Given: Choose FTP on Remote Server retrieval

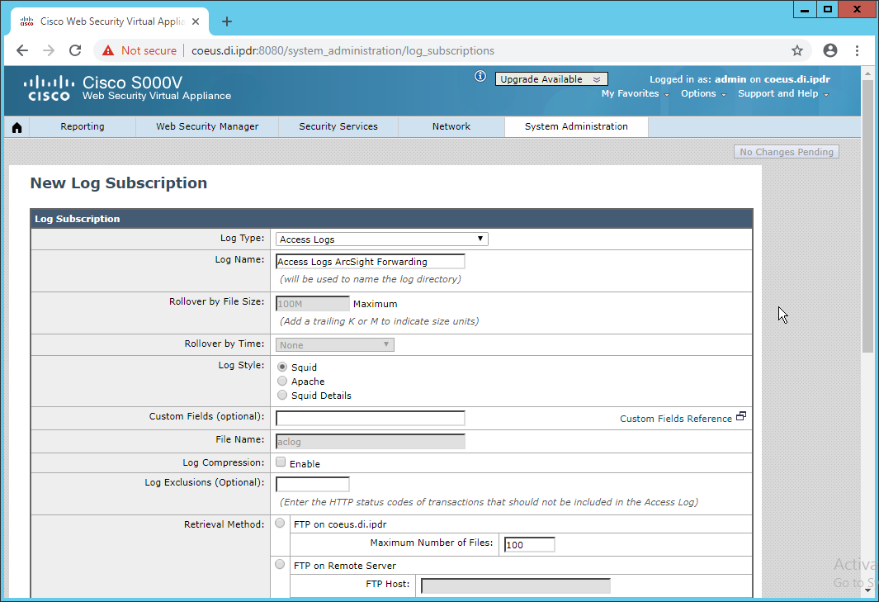Looking at the screenshot, I should 280,565.
